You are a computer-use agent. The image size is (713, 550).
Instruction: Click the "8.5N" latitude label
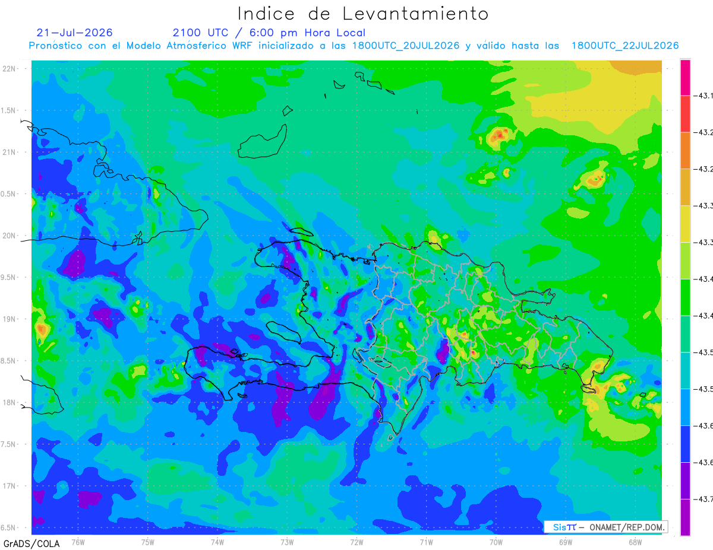click(x=8, y=361)
